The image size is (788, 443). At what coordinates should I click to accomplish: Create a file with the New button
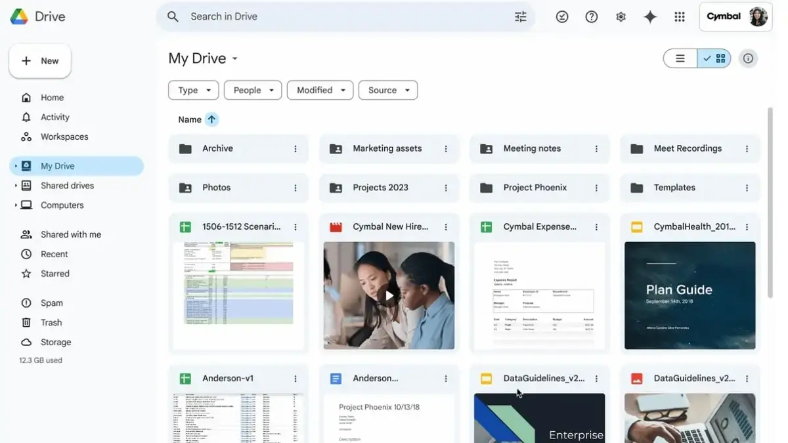39,60
